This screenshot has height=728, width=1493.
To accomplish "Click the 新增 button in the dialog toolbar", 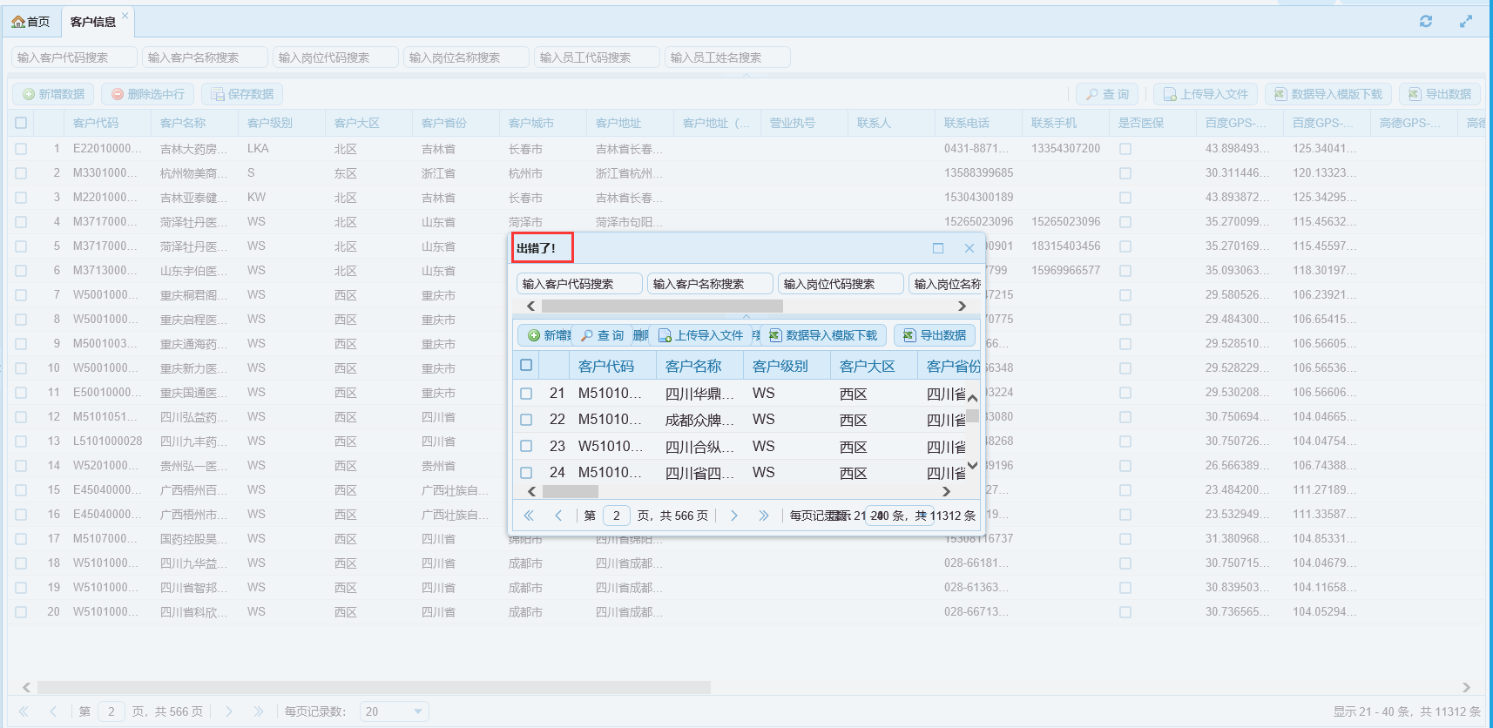I will click(x=548, y=335).
